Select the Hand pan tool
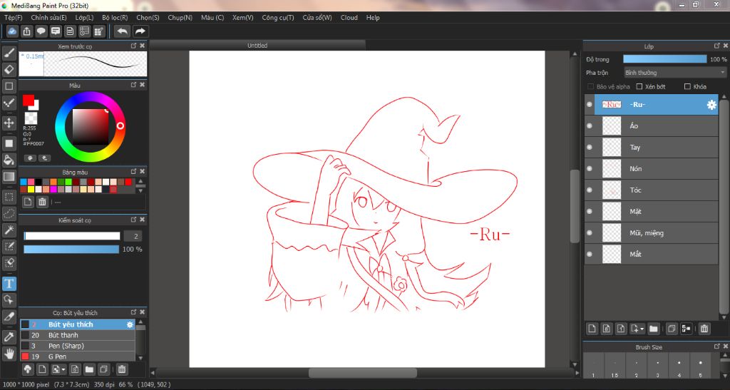 click(x=9, y=354)
